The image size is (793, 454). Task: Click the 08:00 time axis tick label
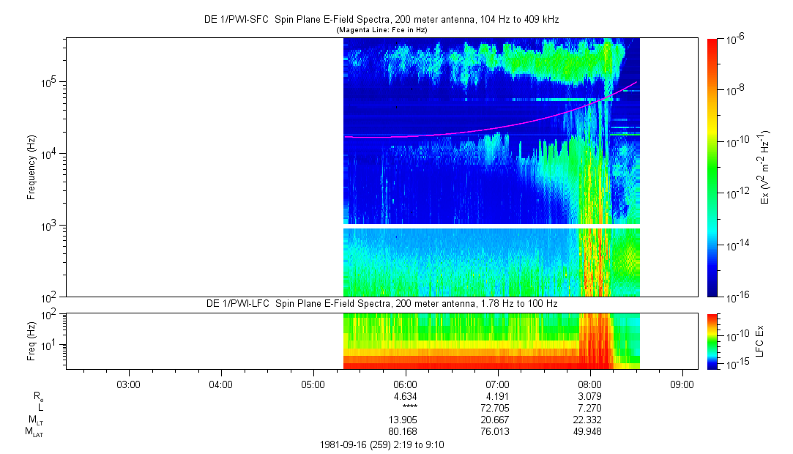pos(589,384)
